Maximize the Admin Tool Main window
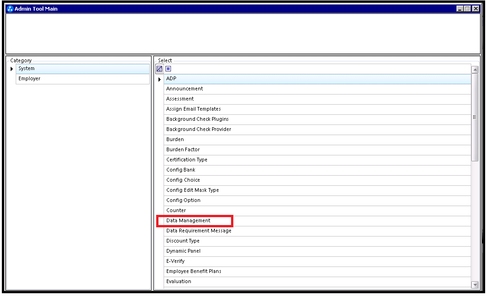The image size is (487, 296). (468, 9)
